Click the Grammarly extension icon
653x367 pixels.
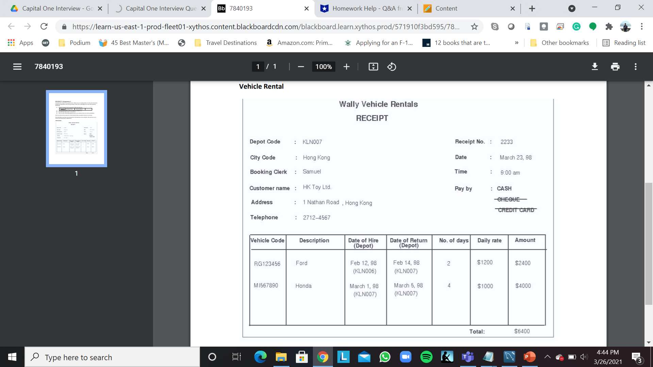click(x=576, y=26)
